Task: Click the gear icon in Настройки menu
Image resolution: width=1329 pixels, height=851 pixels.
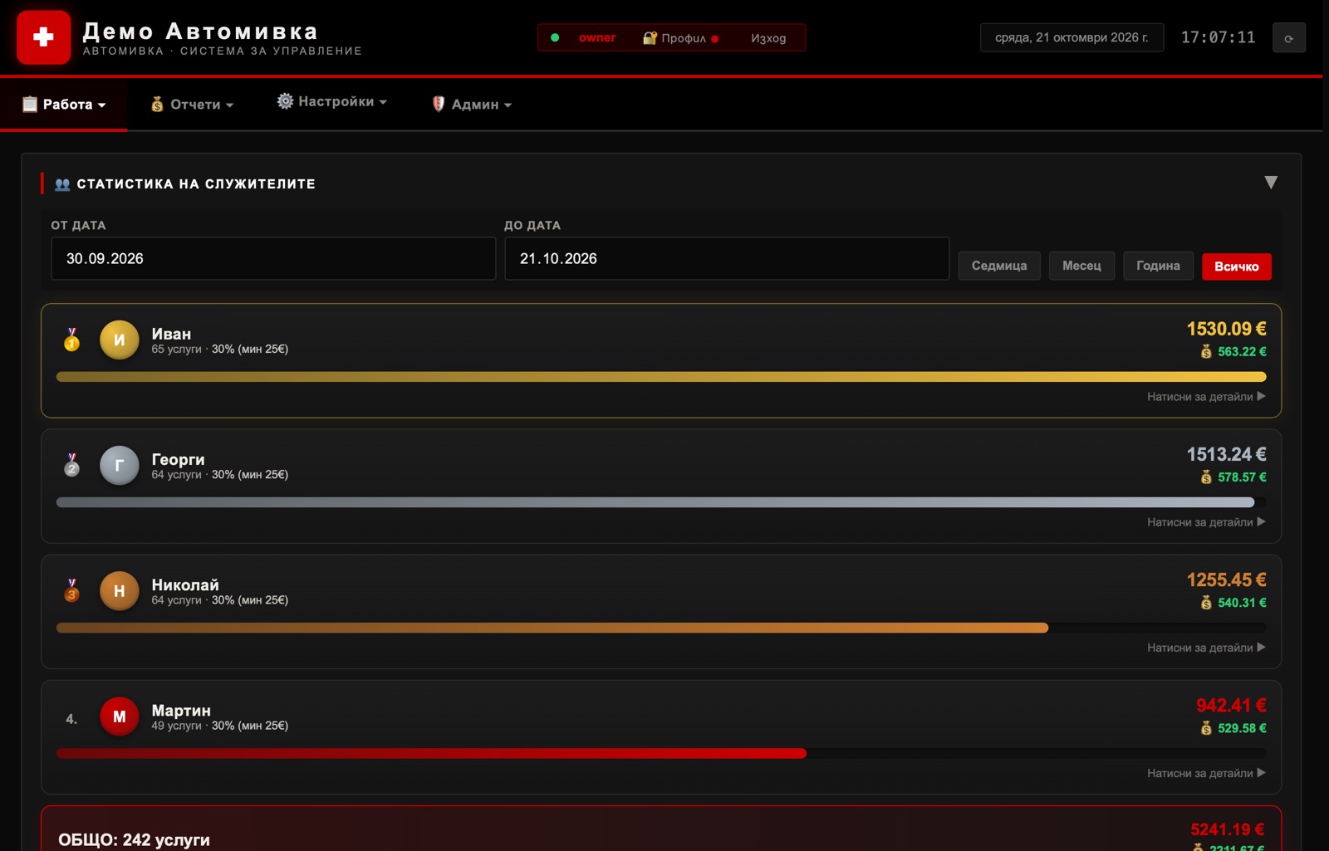Action: pos(285,101)
